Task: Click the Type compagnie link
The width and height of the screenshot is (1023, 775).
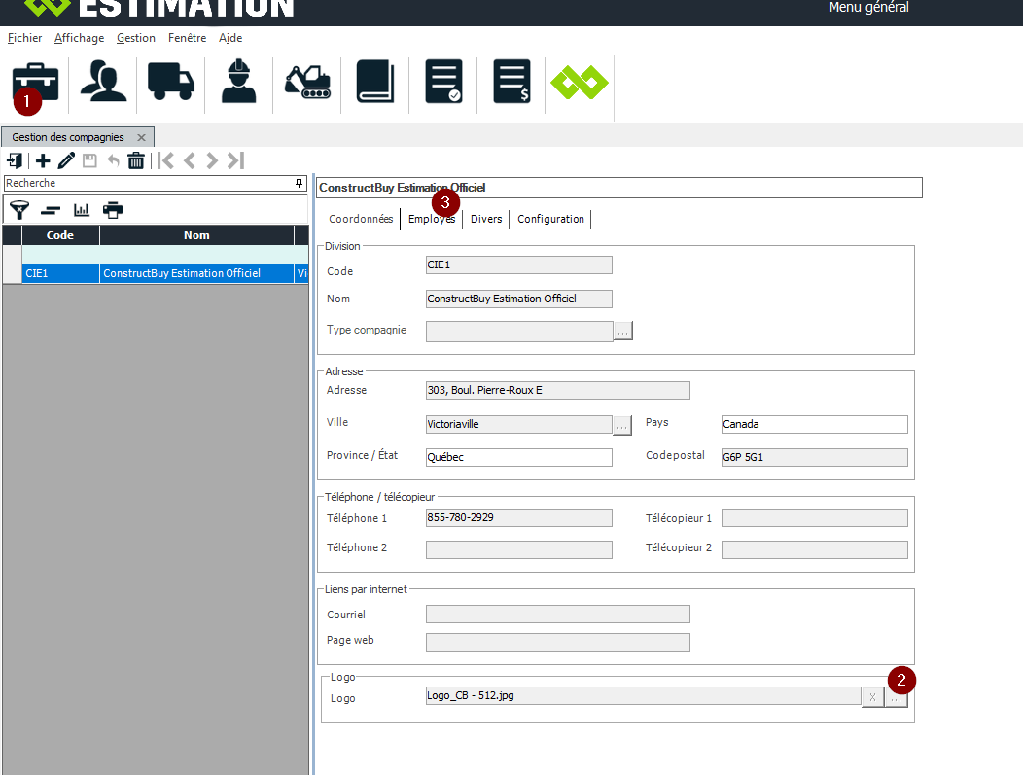Action: [x=367, y=330]
